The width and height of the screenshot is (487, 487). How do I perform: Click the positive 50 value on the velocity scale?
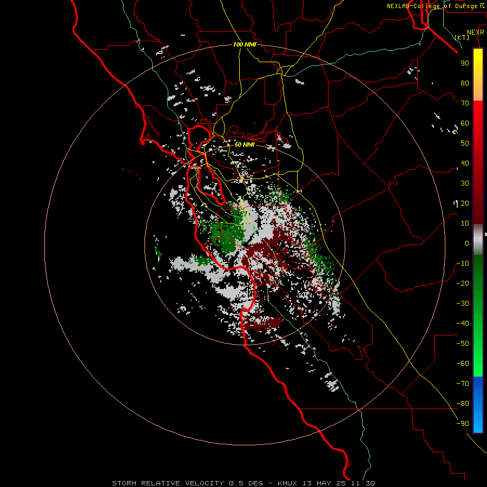(x=465, y=143)
